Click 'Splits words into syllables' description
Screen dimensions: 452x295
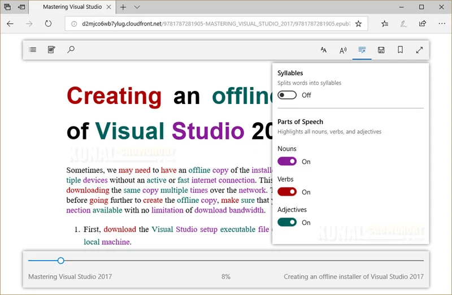tap(309, 83)
